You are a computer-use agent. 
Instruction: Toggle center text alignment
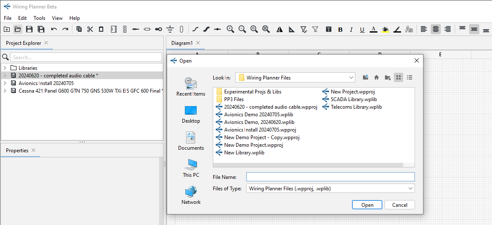(x=435, y=29)
